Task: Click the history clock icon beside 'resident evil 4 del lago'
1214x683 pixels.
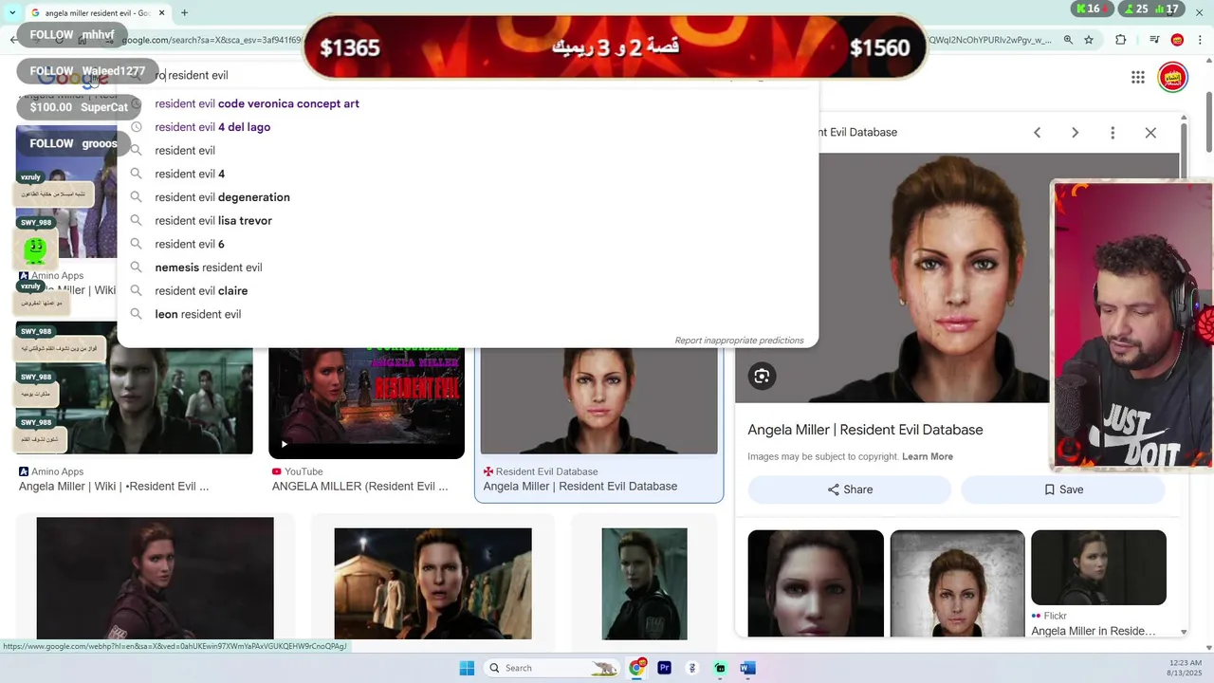Action: [136, 127]
